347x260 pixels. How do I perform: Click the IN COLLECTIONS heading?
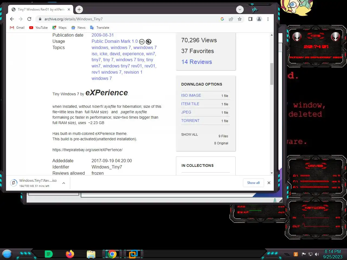pyautogui.click(x=197, y=165)
